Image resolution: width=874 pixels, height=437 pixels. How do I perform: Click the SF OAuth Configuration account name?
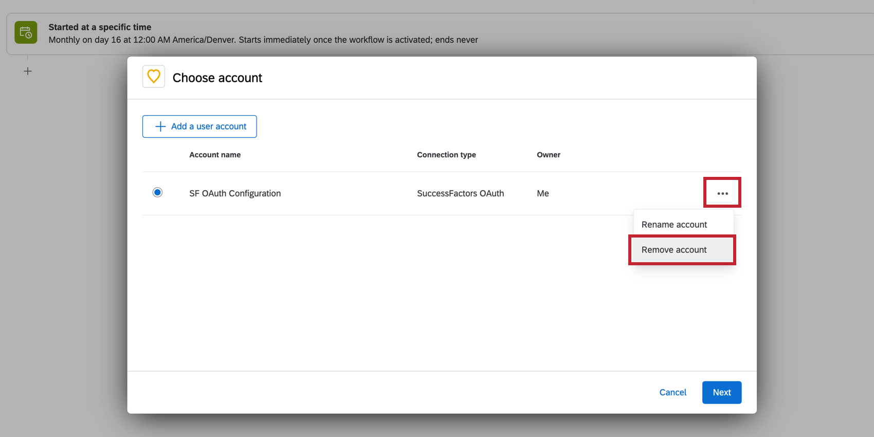point(235,193)
